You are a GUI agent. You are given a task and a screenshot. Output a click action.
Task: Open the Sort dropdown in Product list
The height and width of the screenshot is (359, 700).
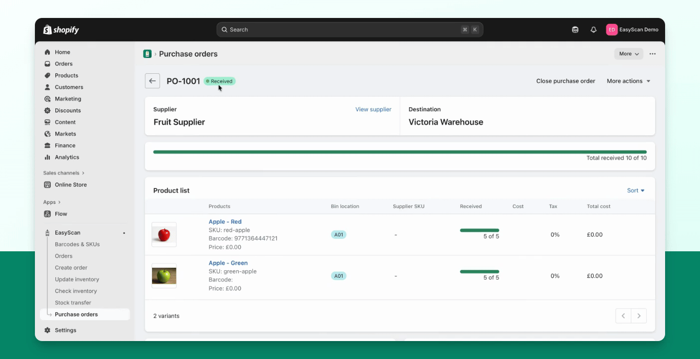(636, 190)
